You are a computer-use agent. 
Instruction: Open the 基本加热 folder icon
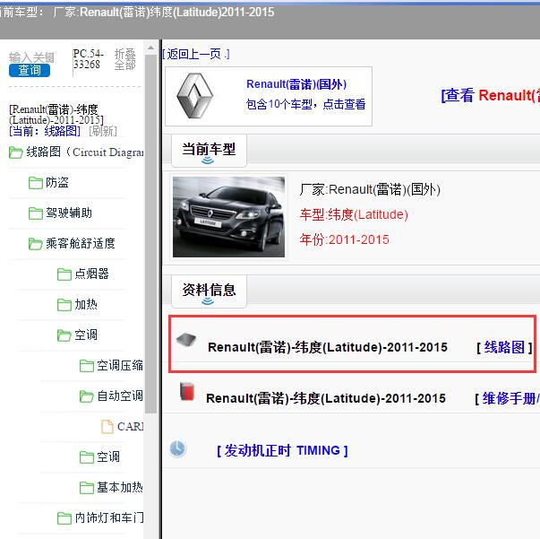coord(87,487)
